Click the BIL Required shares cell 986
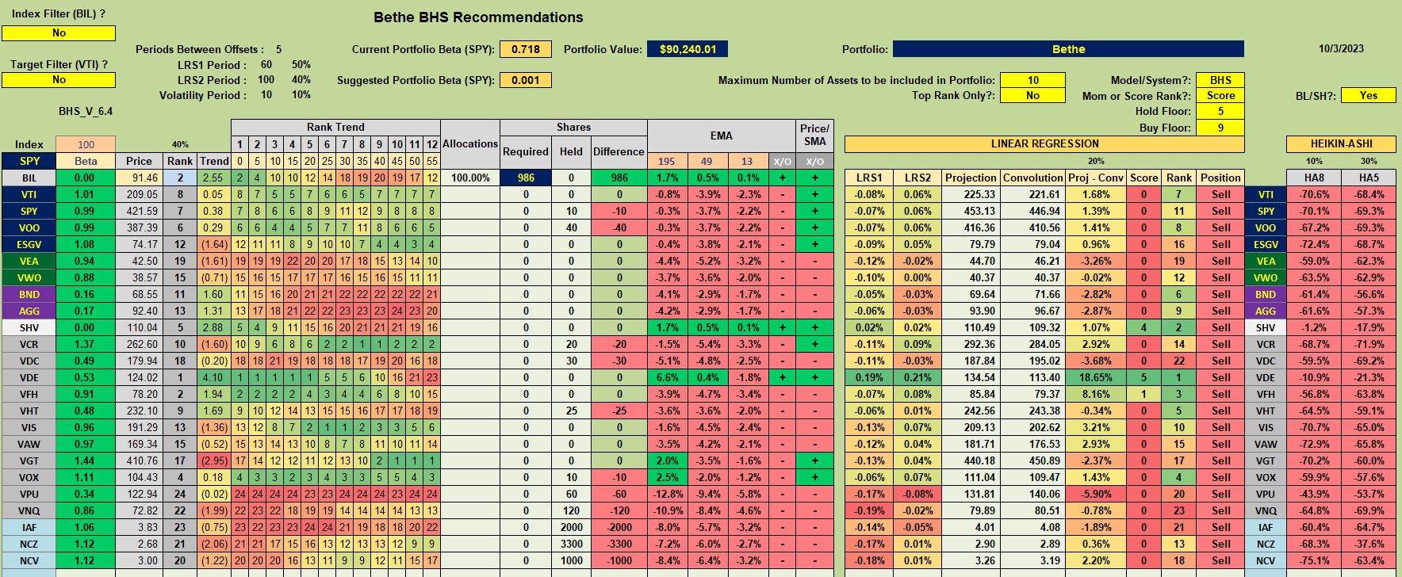The image size is (1402, 577). click(526, 178)
